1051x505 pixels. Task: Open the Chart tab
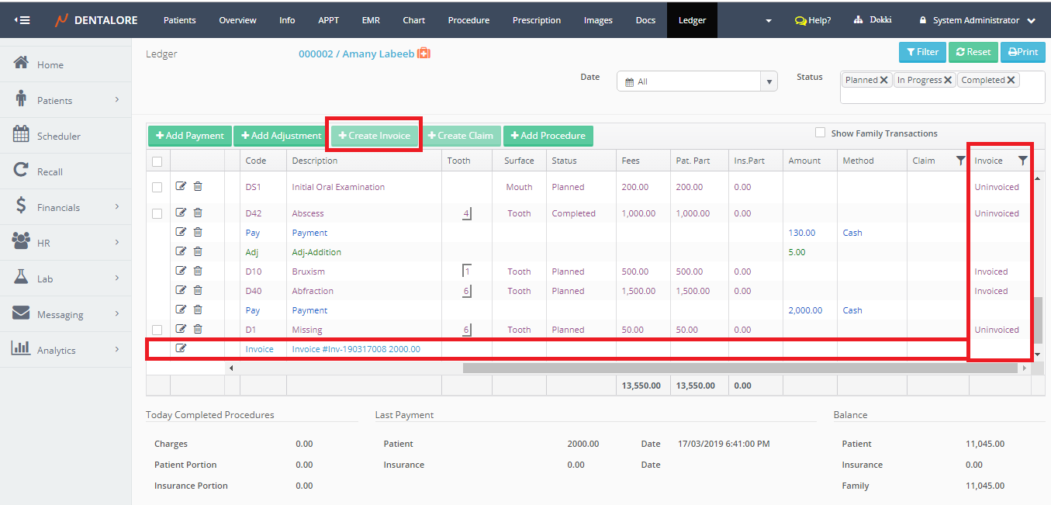click(x=413, y=20)
